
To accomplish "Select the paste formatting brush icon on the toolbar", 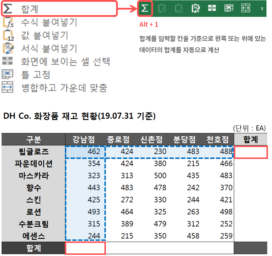I will coord(196,8).
